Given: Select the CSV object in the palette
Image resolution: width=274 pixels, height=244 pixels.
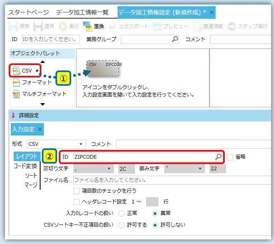Looking at the screenshot, I should tap(23, 71).
